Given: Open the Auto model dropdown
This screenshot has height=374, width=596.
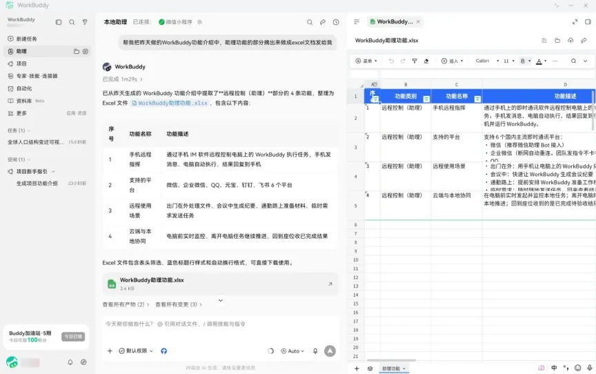Looking at the screenshot, I should tap(292, 351).
